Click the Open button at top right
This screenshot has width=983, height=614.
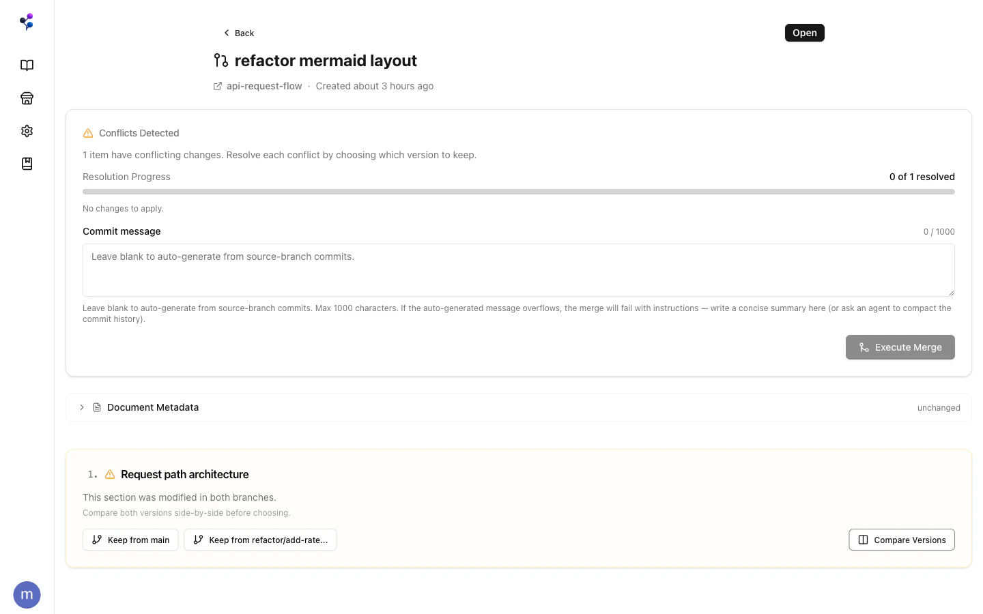pos(804,32)
